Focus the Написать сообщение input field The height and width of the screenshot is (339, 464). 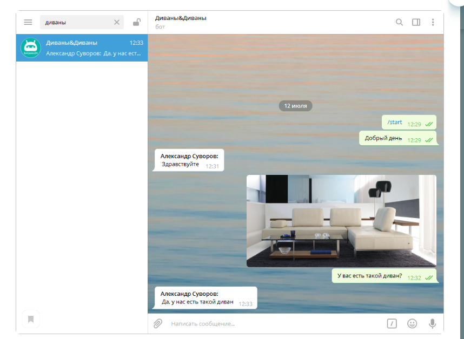coord(275,324)
